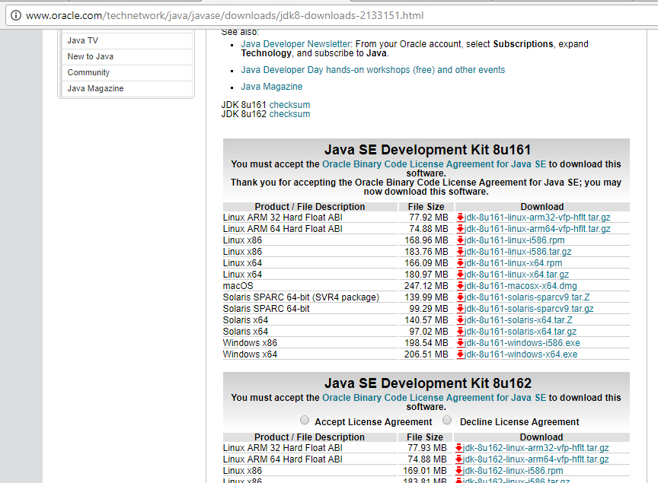This screenshot has height=483, width=658.
Task: Click download arrow icon for jdk-8u161-linux-arm32-vfp-hflt.tar.gz
Action: pyautogui.click(x=460, y=218)
